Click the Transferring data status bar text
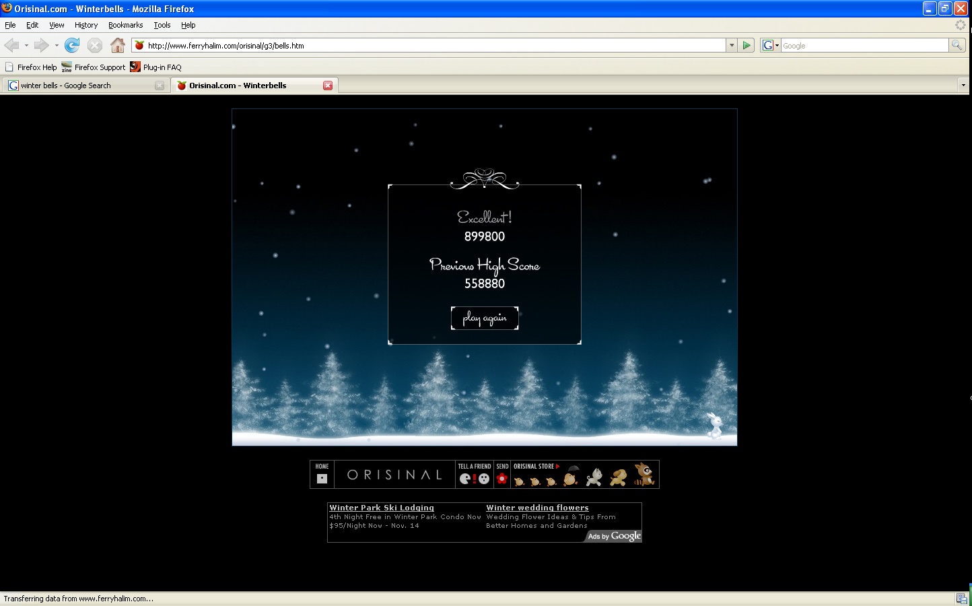972x606 pixels. (x=79, y=599)
